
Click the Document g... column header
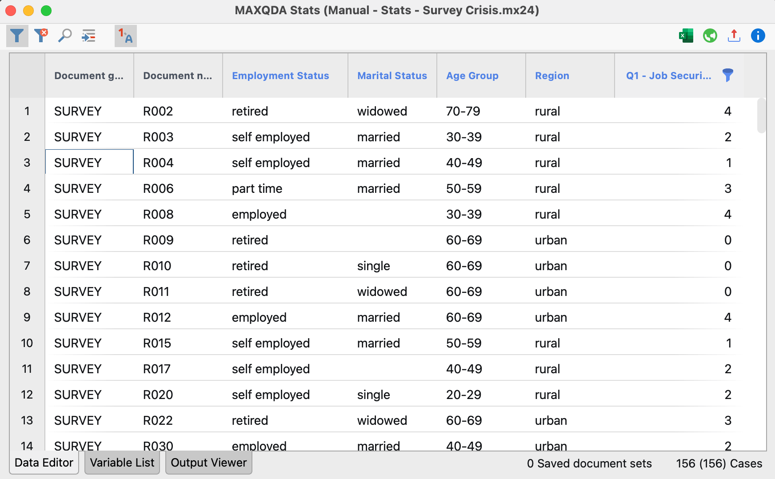pos(89,76)
